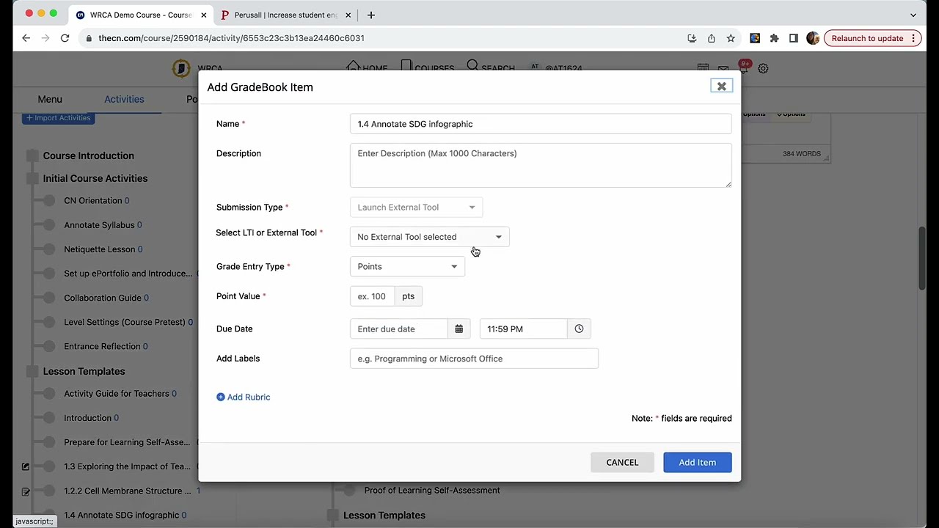Select Course Introduction in activity tree
Image resolution: width=939 pixels, height=528 pixels.
(x=88, y=155)
